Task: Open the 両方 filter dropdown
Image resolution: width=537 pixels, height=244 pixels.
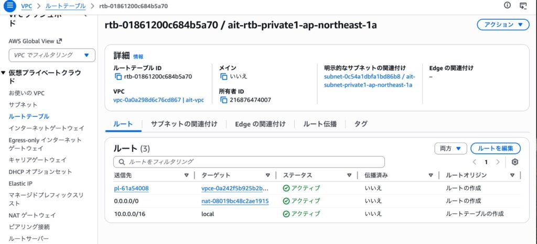Action: point(450,149)
